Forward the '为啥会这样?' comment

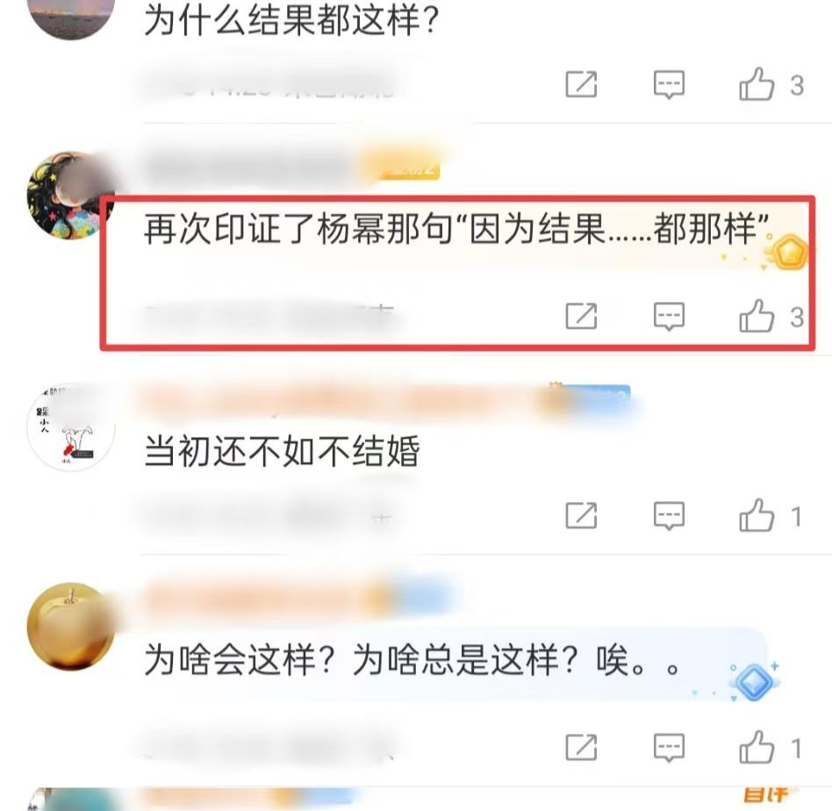click(x=582, y=748)
